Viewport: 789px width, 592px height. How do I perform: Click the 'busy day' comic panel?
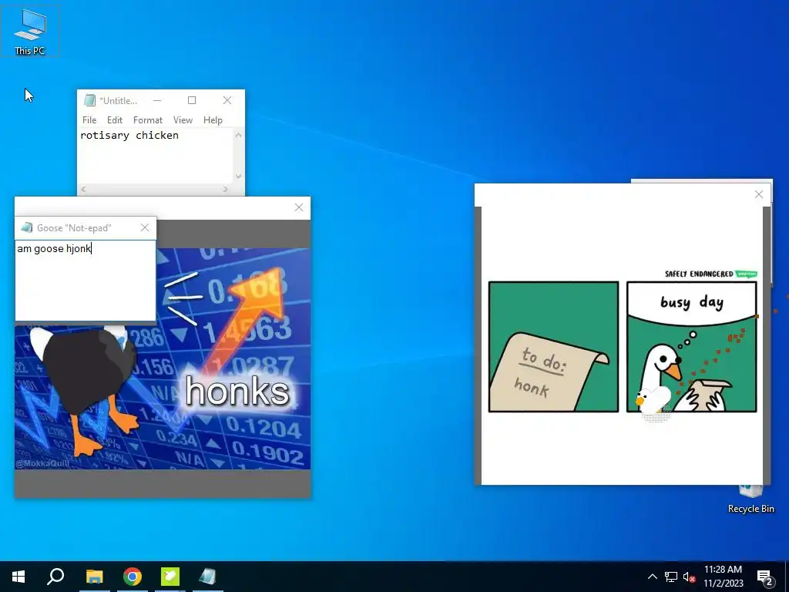point(692,347)
